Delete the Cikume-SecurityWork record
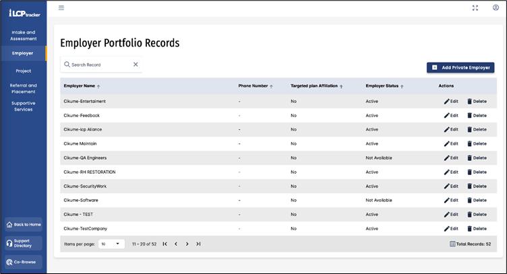 (x=477, y=186)
